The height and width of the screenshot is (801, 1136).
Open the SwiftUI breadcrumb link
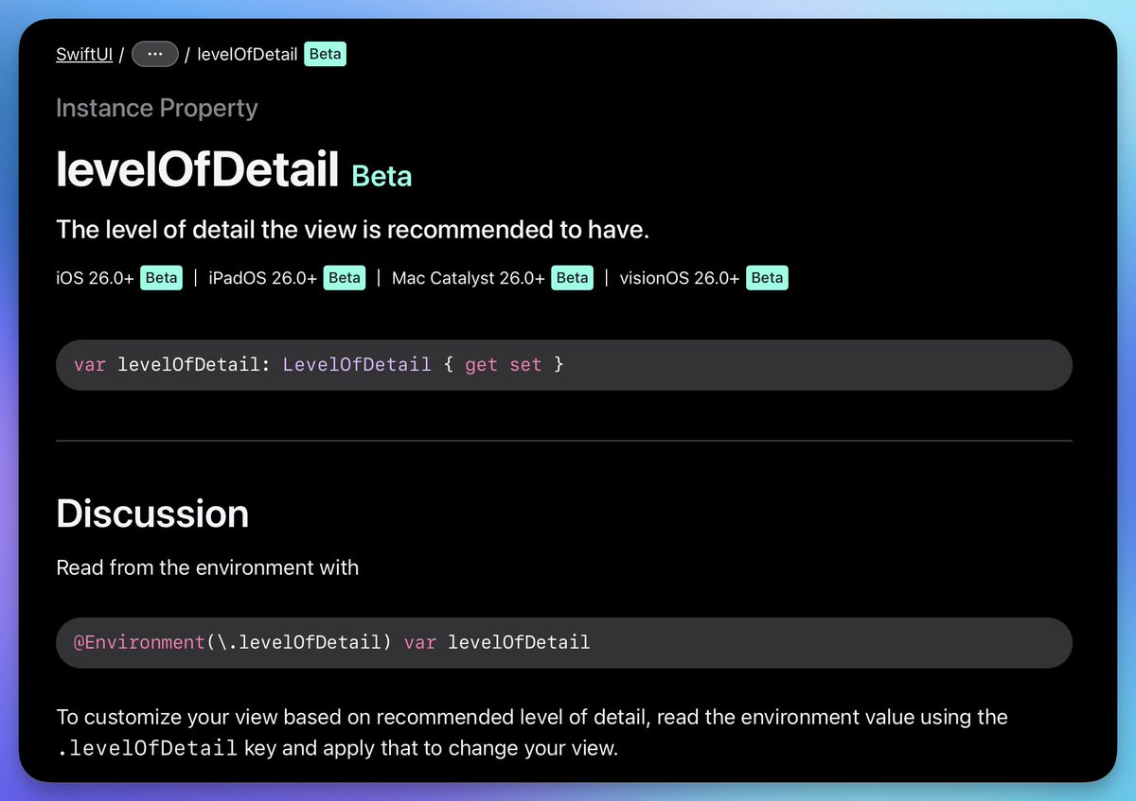tap(83, 54)
